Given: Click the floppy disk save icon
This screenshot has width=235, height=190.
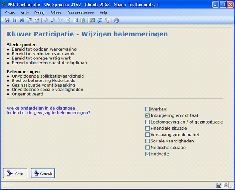Looking at the screenshot, I should coord(7,20).
